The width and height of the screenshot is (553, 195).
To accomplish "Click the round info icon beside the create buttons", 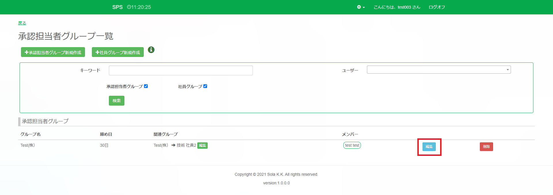I will coord(151,50).
